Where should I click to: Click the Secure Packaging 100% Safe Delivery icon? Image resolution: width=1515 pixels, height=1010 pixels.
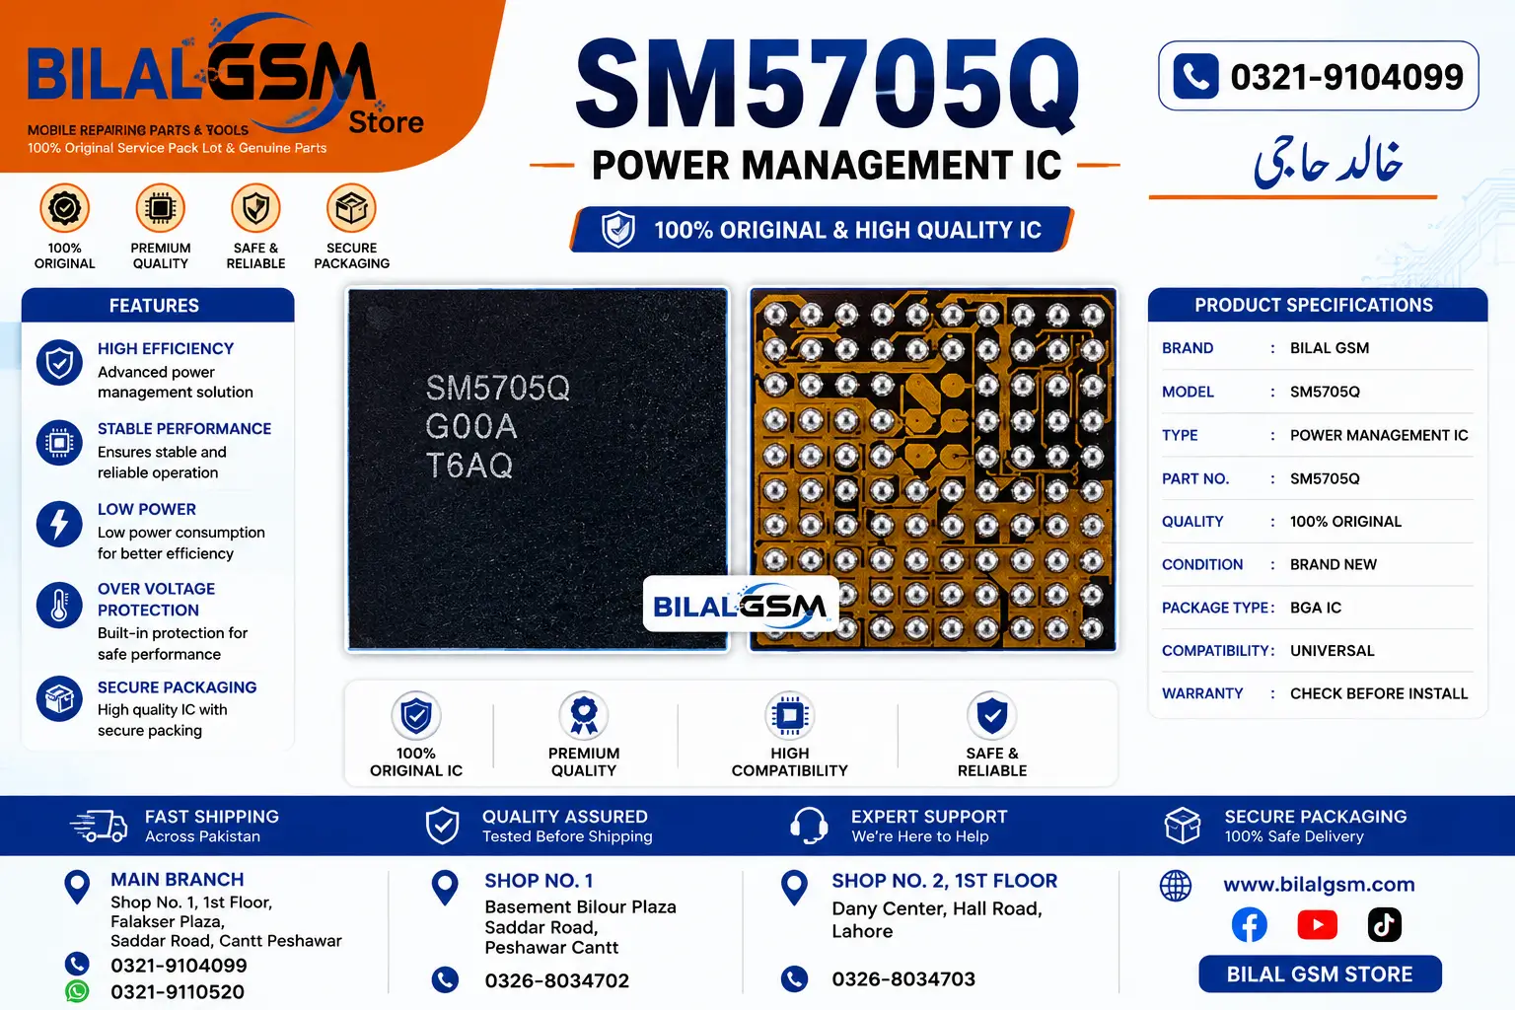tap(1183, 826)
